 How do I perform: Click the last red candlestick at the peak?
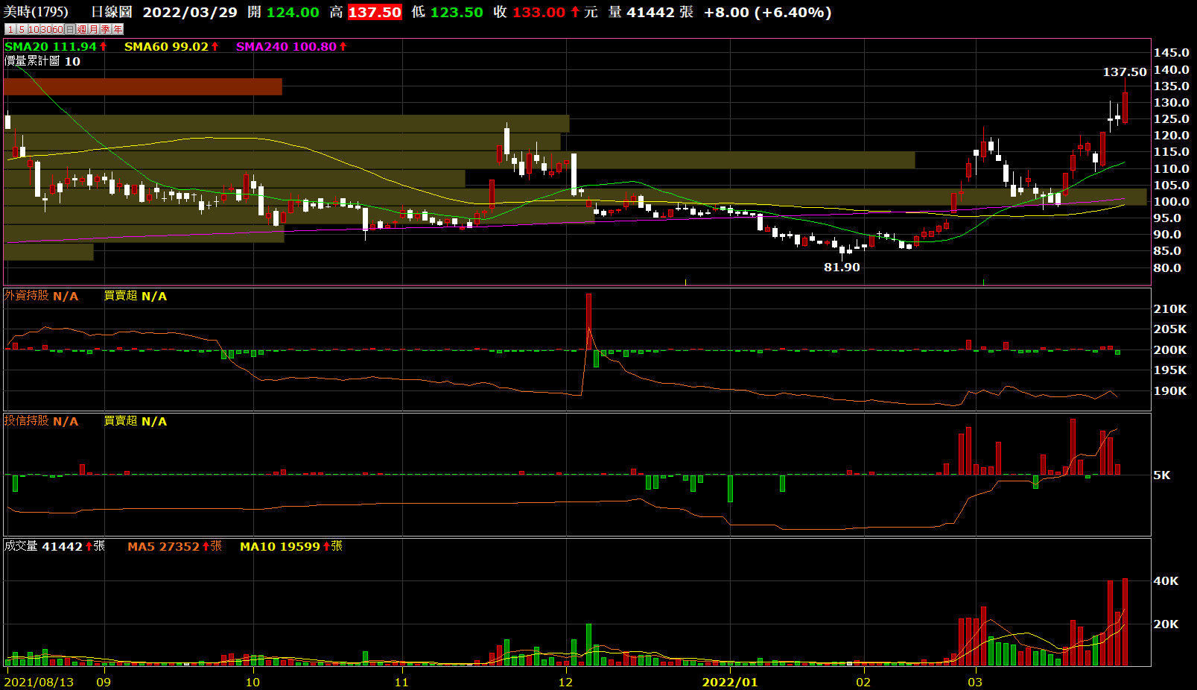pyautogui.click(x=1125, y=107)
